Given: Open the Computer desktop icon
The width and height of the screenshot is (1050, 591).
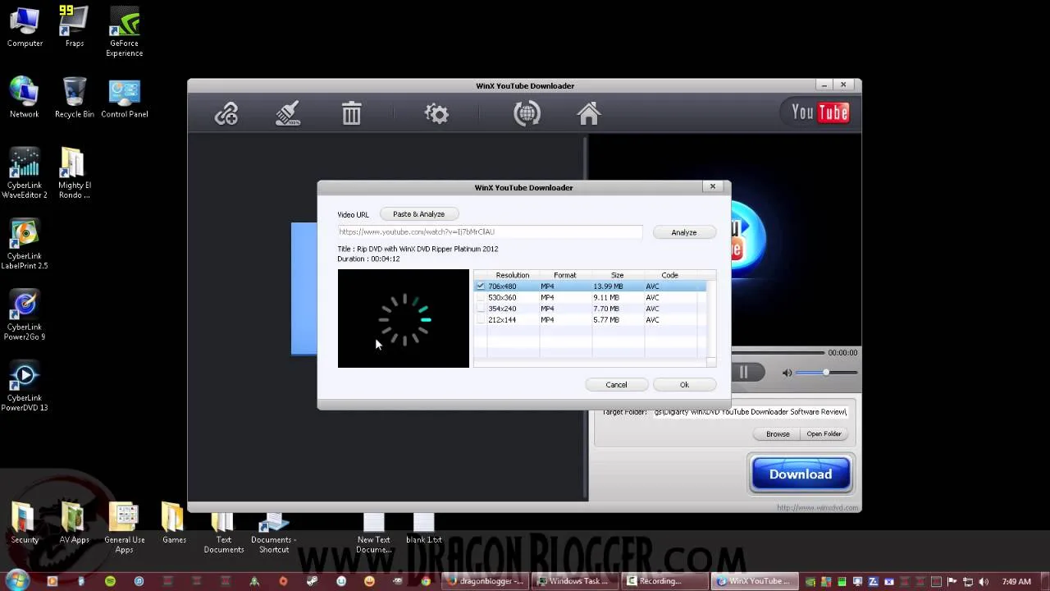Looking at the screenshot, I should coord(25,27).
